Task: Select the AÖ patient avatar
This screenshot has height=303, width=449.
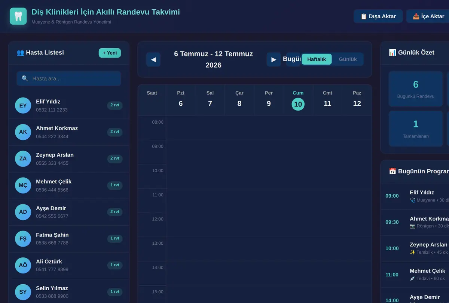Action: click(23, 265)
